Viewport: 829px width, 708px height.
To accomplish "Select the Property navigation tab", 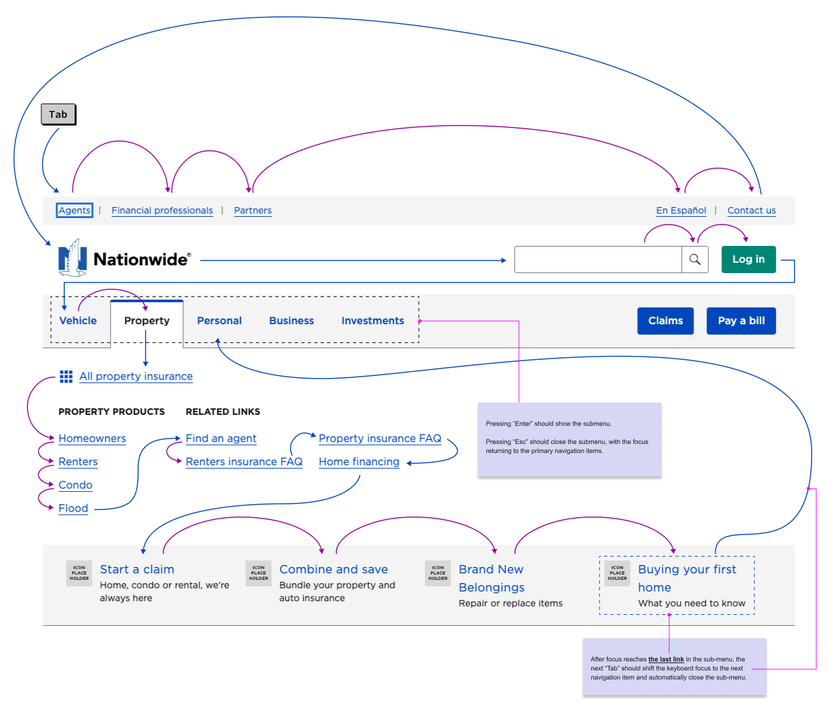I will tap(147, 321).
